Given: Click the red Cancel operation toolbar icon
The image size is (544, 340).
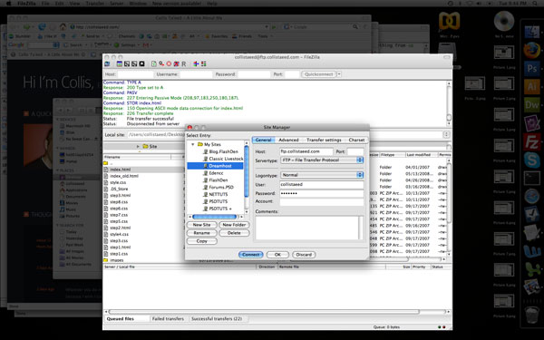Looking at the screenshot, I should (x=169, y=63).
